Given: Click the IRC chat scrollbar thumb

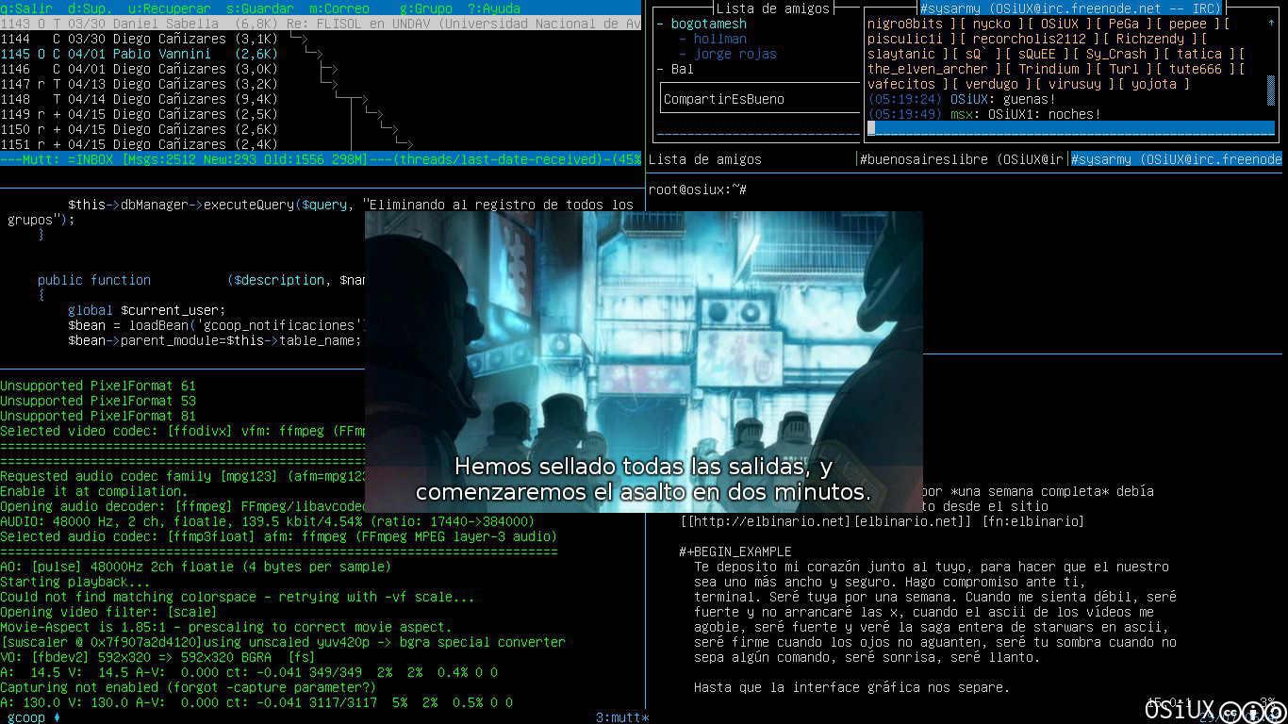Looking at the screenshot, I should tap(1272, 90).
